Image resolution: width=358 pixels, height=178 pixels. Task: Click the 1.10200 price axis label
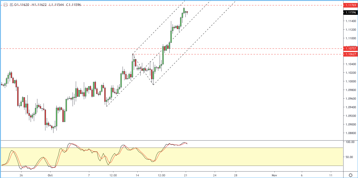point(351,73)
